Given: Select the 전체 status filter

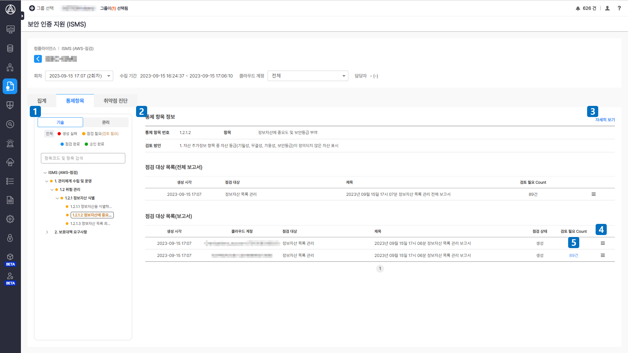Looking at the screenshot, I should tap(49, 134).
